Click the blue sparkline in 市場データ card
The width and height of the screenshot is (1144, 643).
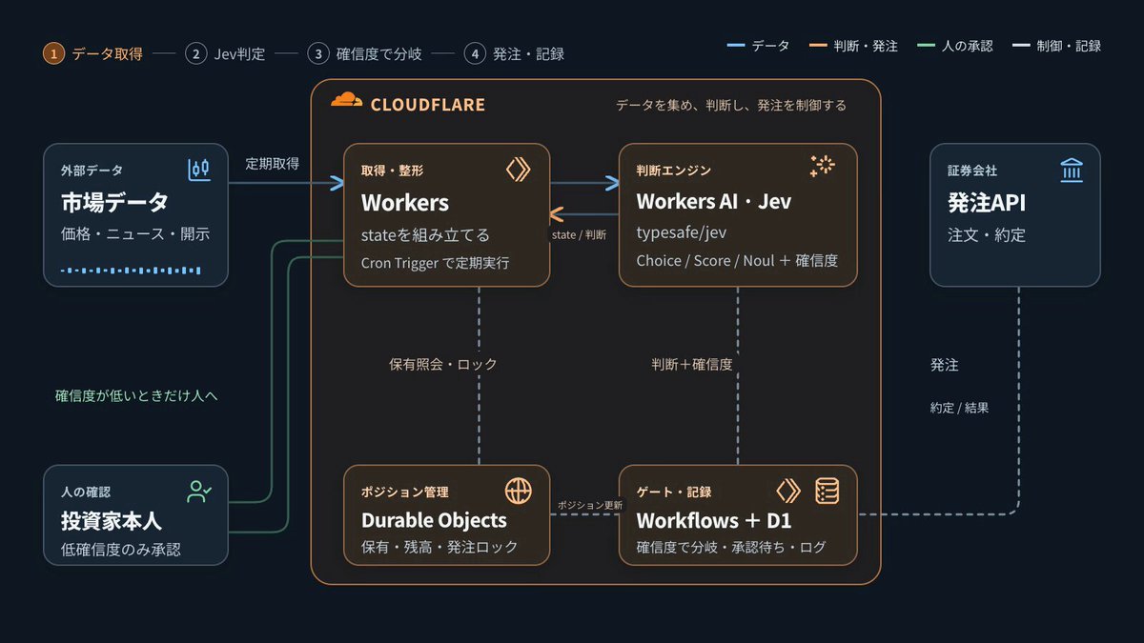pyautogui.click(x=132, y=271)
